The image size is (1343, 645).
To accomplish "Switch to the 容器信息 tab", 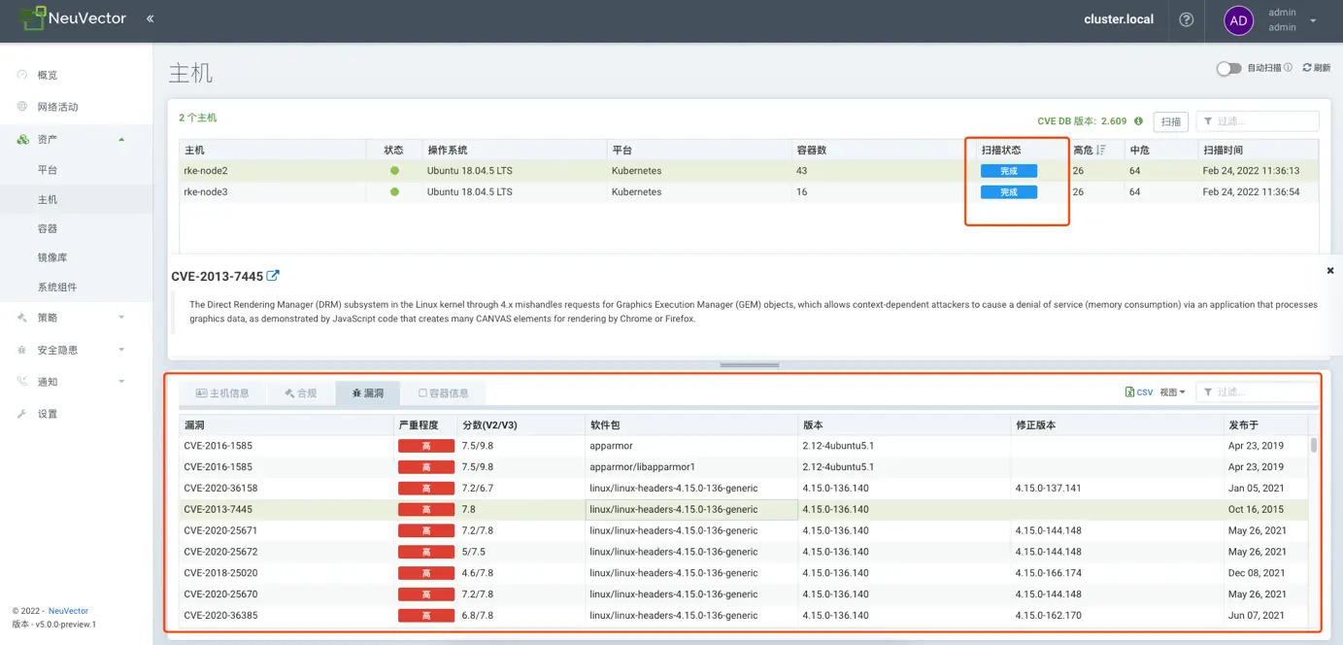I will [444, 393].
